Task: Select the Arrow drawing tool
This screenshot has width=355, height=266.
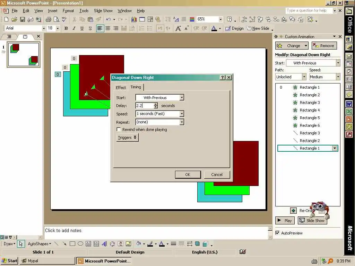Action: (64, 244)
